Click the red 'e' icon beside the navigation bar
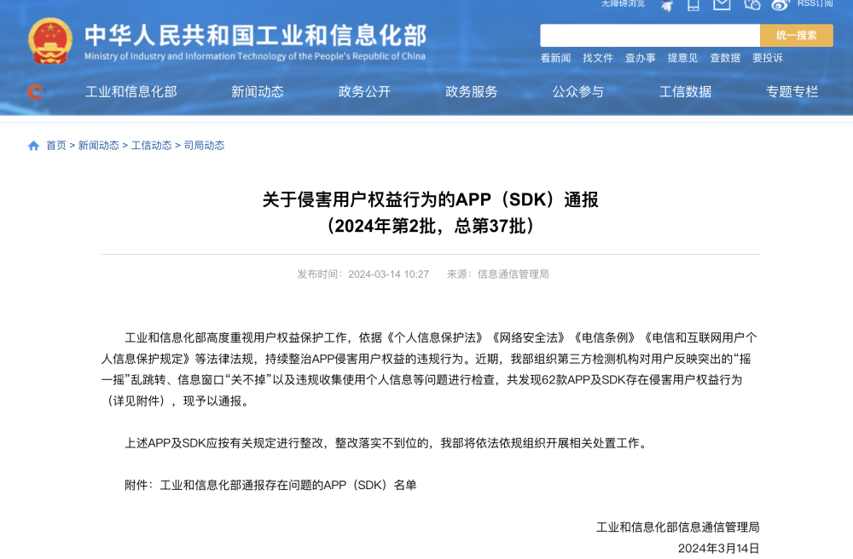The image size is (853, 559). pos(35,92)
